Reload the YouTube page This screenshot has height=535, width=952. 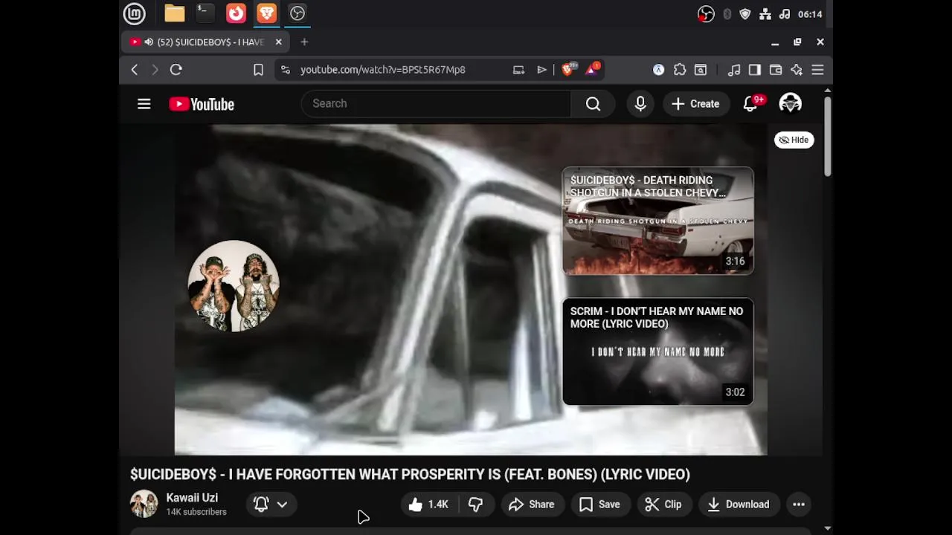[x=176, y=70]
